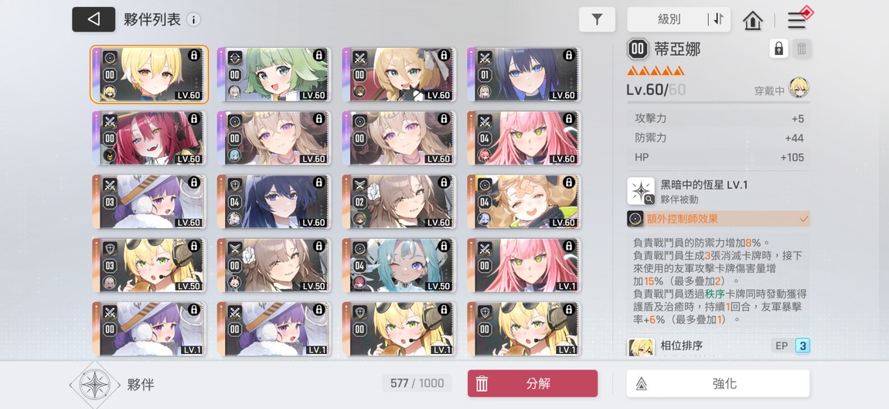Select the pink-haired LV.1 partner card

click(524, 265)
